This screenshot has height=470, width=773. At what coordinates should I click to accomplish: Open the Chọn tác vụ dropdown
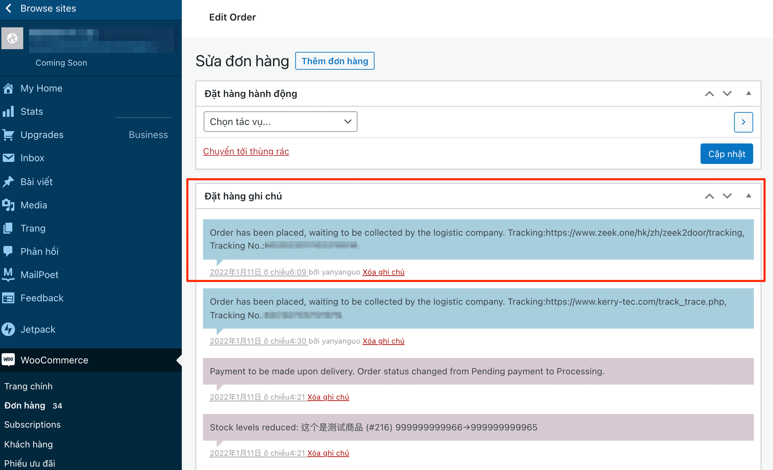[280, 122]
